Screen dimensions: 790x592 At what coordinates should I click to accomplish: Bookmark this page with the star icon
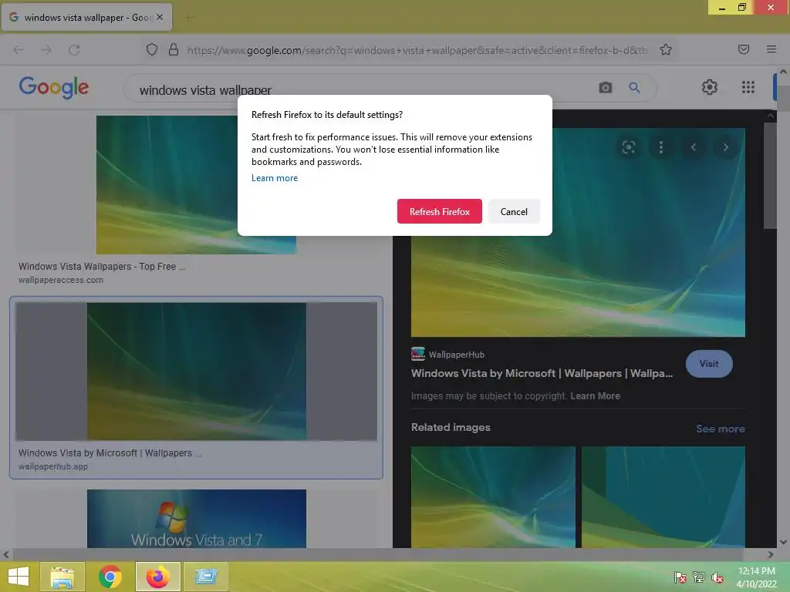(x=666, y=50)
